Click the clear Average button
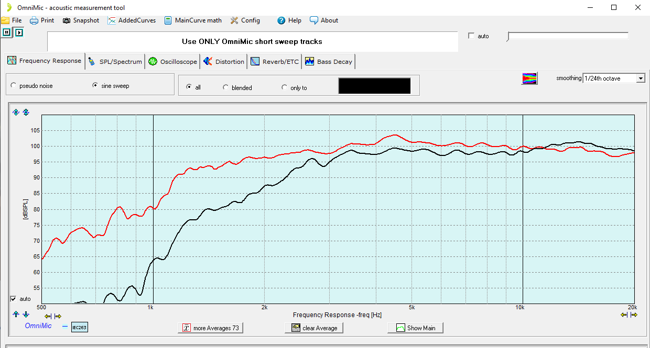The image size is (650, 348). point(314,328)
